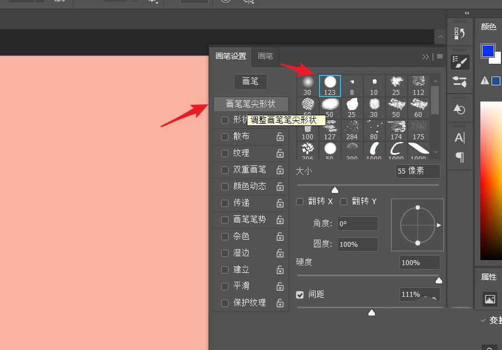The height and width of the screenshot is (350, 502).
Task: Enable the 画笔笔势 checkbox
Action: coord(225,220)
